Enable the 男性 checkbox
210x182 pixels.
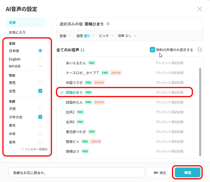[41, 82]
